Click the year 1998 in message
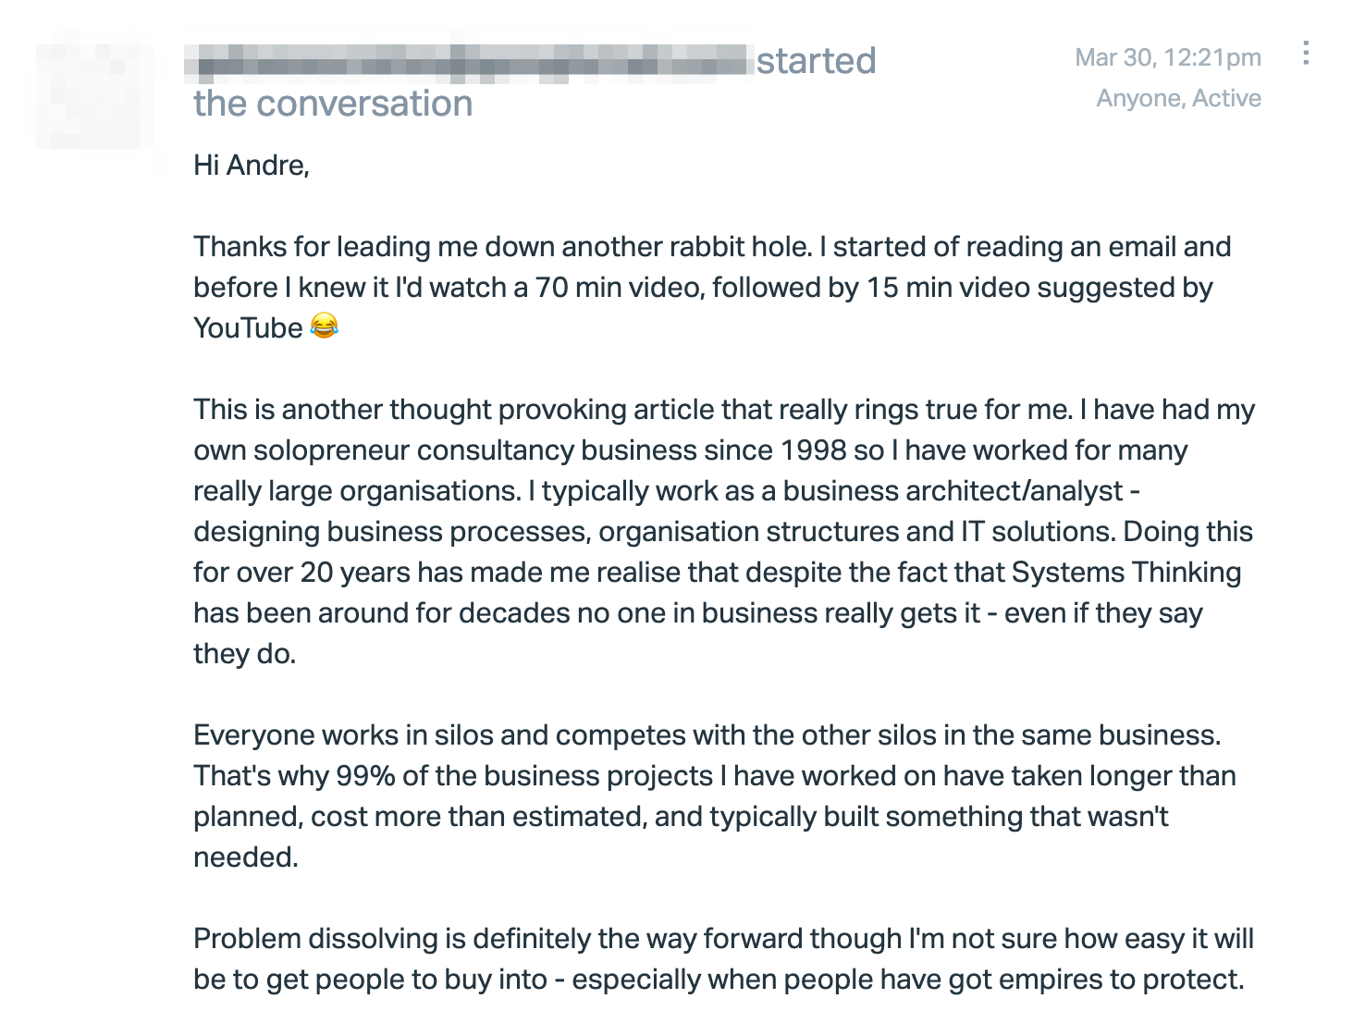Viewport: 1365px width, 1036px height. click(x=814, y=450)
